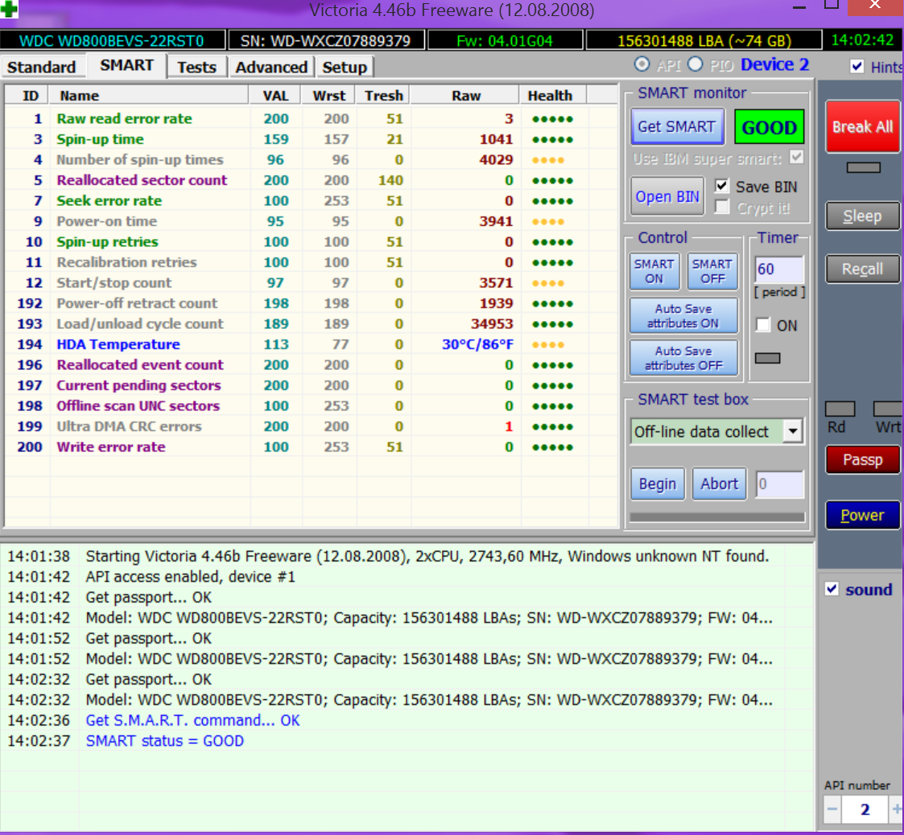Click the Break All red button
The height and width of the screenshot is (835, 904).
pyautogui.click(x=862, y=127)
